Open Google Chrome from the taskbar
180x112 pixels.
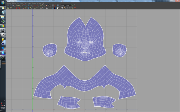(3, 26)
